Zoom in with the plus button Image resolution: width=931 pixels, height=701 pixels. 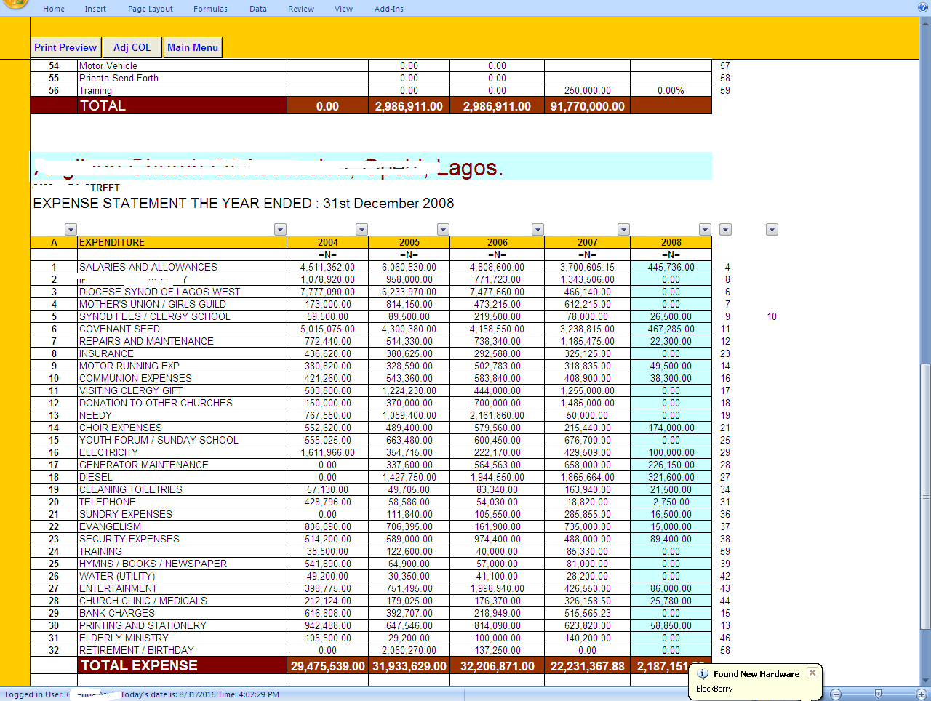[x=922, y=694]
